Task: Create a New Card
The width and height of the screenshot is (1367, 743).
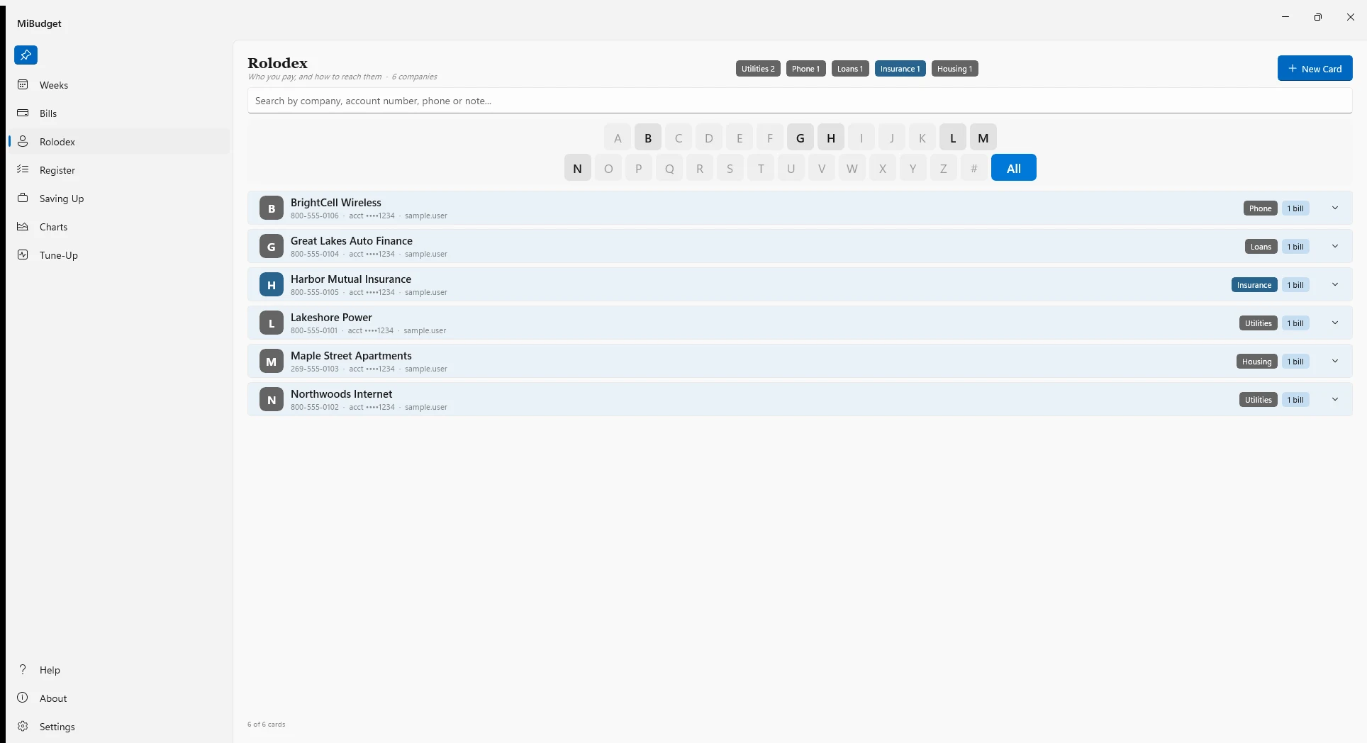Action: [x=1315, y=68]
